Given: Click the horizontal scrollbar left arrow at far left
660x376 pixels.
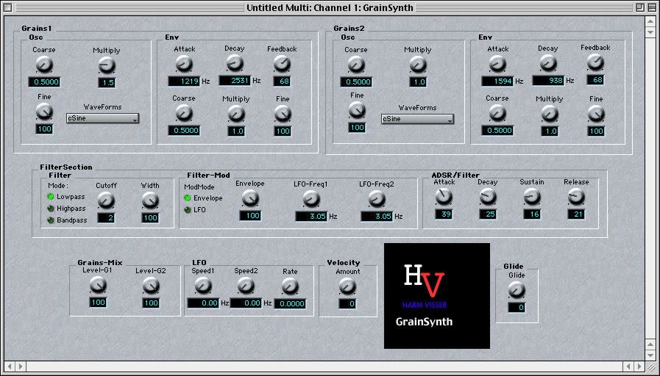Looking at the screenshot, I should pyautogui.click(x=10, y=366).
